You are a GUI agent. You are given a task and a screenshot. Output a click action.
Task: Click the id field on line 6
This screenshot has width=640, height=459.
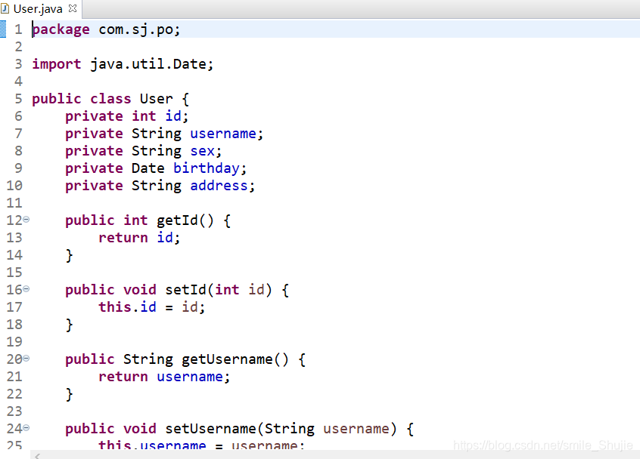point(173,116)
